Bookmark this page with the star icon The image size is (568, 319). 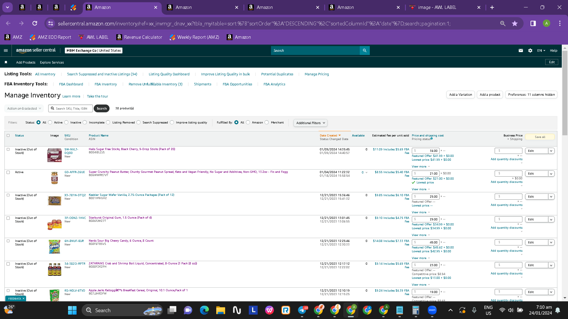coord(515,23)
